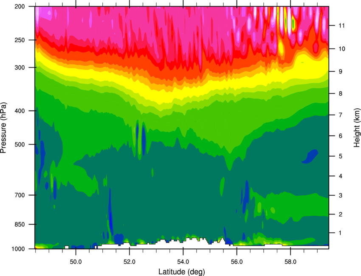The image size is (361, 276).
Task: Click the 2 km height label
Action: 340,214
